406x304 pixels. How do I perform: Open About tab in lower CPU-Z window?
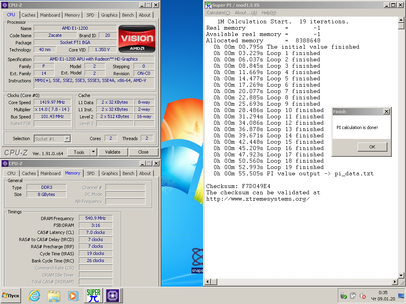[145, 173]
